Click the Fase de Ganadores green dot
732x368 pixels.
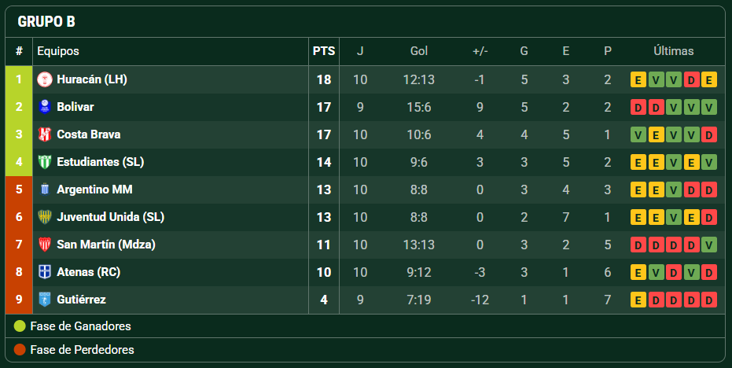click(20, 326)
